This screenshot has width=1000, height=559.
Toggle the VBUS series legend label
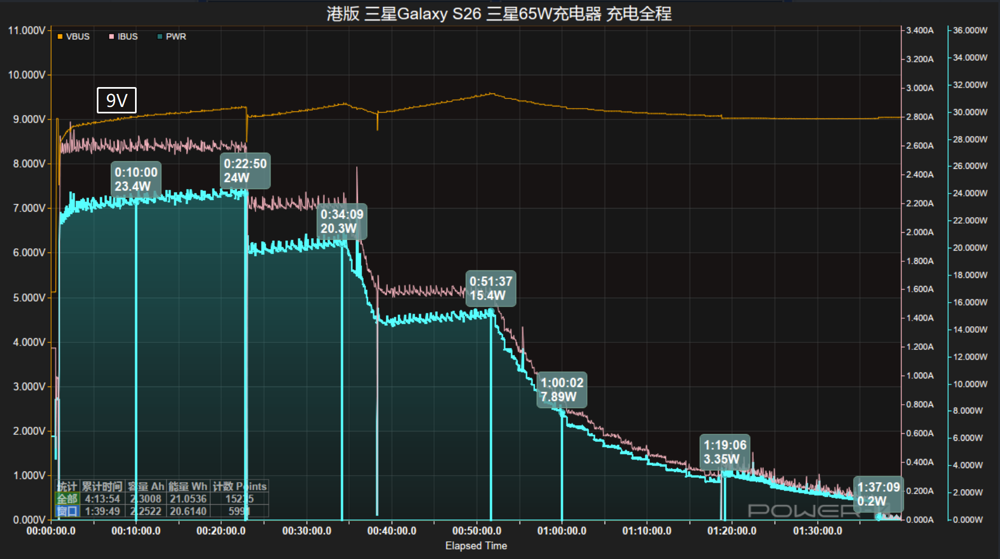(x=78, y=37)
